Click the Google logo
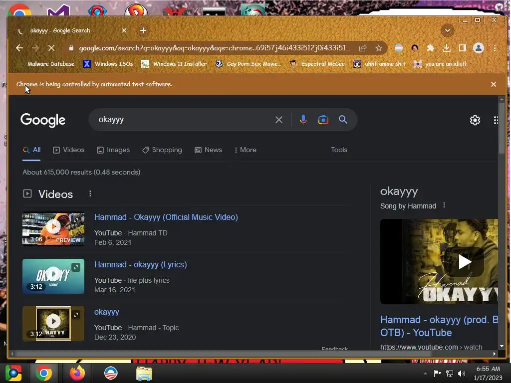 [x=43, y=120]
